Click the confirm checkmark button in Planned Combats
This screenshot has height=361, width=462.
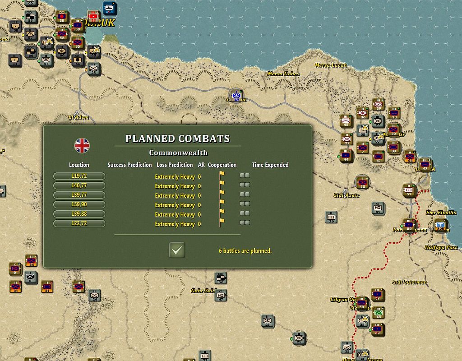pyautogui.click(x=177, y=250)
